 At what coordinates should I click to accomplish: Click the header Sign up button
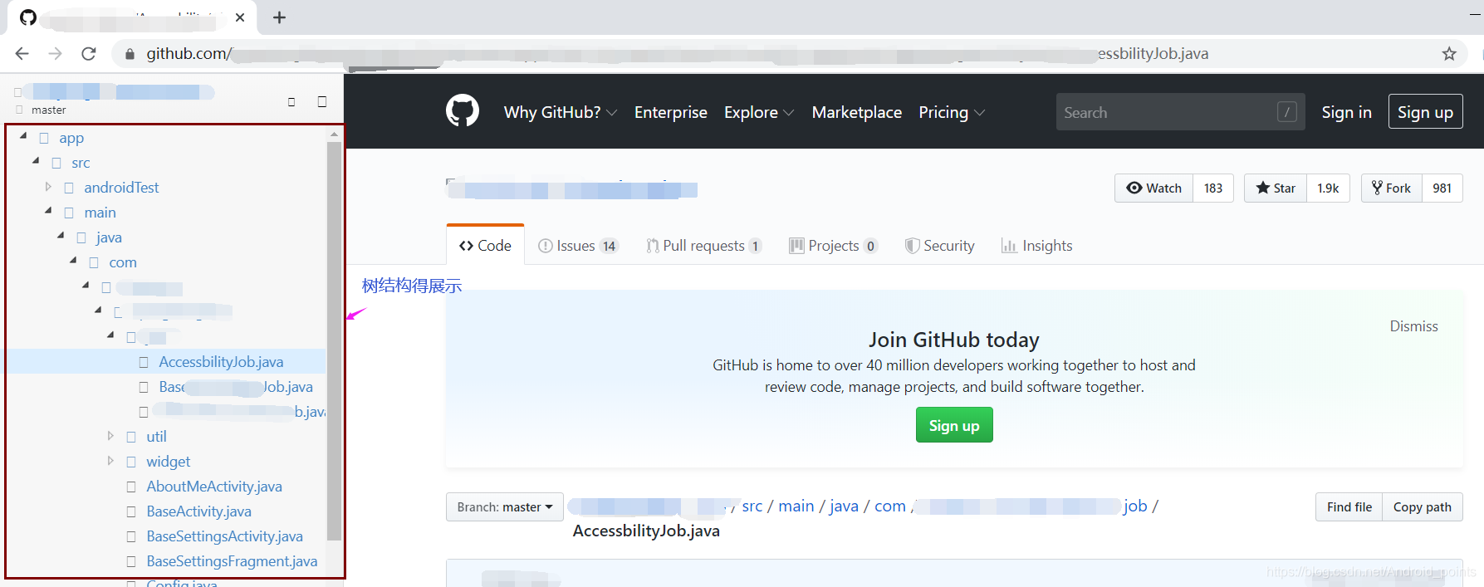click(x=1425, y=112)
